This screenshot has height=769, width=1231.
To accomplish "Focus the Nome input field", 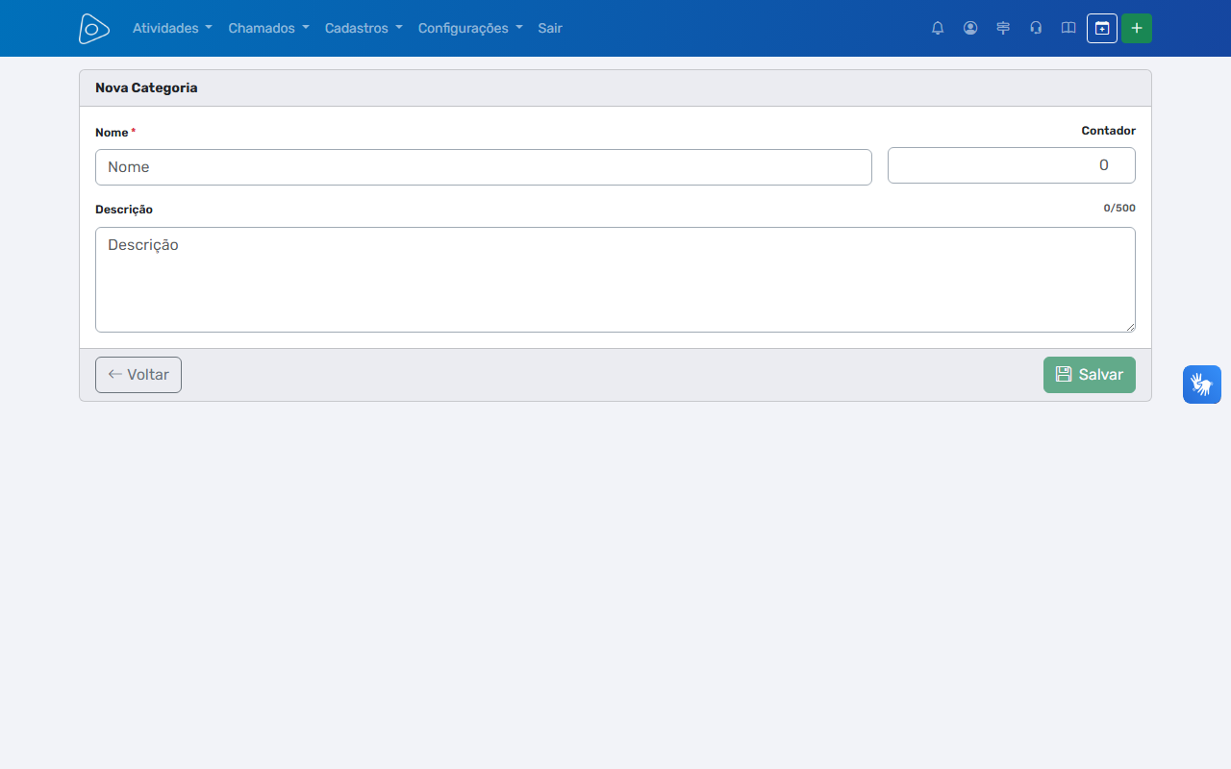I will point(484,167).
